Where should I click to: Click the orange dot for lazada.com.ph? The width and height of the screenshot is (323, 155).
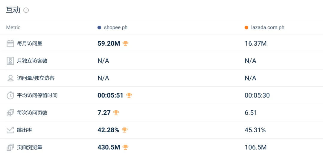click(x=246, y=27)
